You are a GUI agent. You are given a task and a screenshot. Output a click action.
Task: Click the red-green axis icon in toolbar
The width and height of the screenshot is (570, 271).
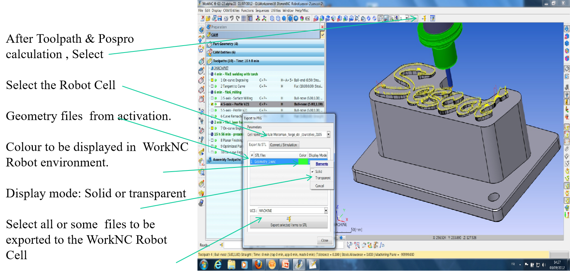coord(258,18)
